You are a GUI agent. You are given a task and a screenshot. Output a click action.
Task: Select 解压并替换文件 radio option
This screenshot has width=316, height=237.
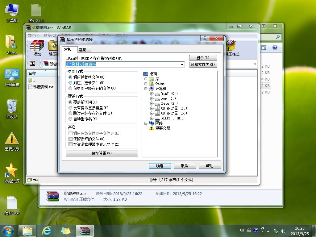[x=70, y=77]
